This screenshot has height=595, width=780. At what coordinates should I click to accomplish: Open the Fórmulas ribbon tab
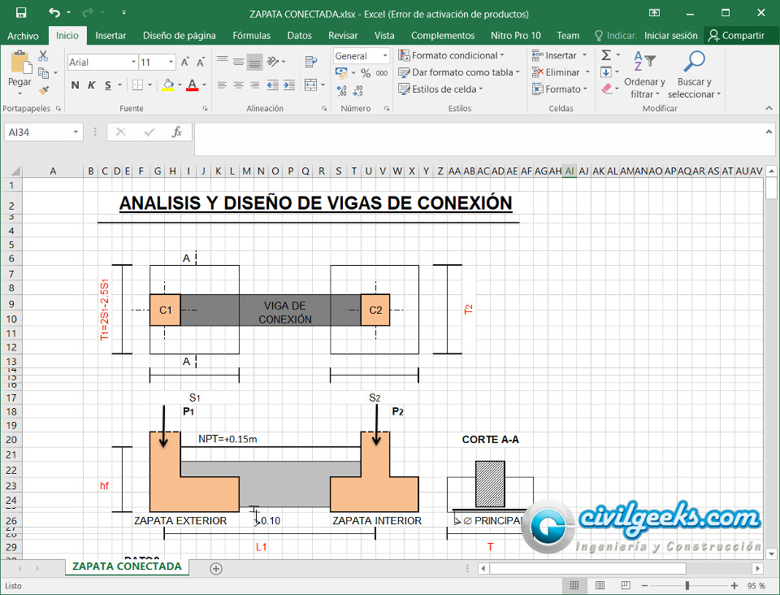click(251, 35)
